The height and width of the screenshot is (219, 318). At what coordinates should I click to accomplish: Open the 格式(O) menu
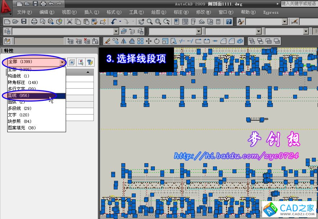(114, 12)
